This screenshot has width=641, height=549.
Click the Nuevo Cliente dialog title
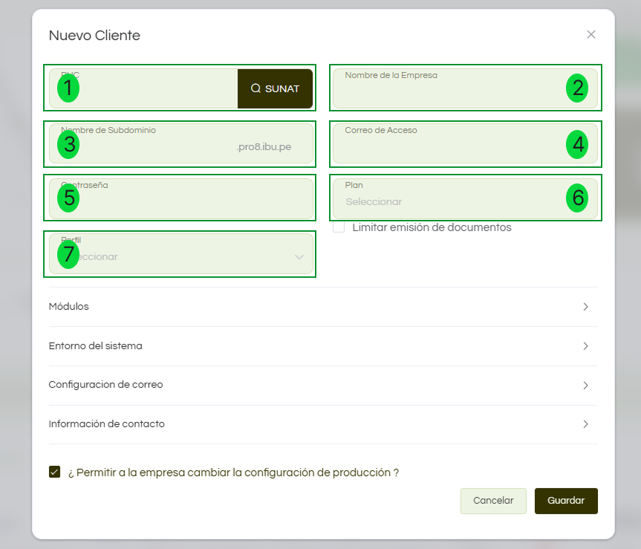click(x=94, y=35)
